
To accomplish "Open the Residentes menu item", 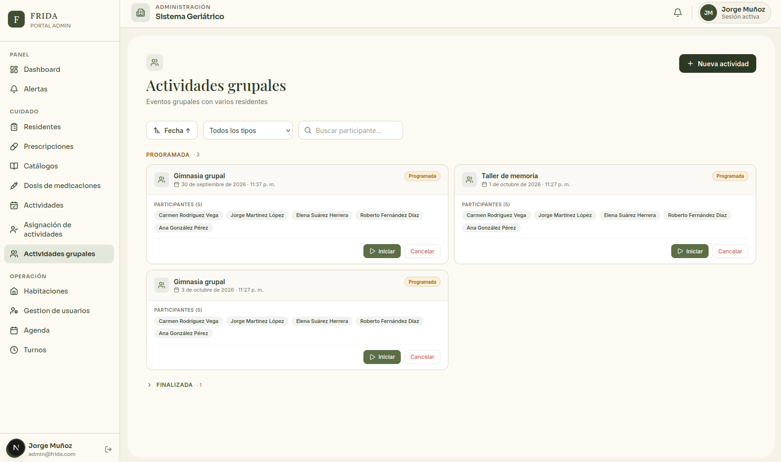I will pos(59,127).
